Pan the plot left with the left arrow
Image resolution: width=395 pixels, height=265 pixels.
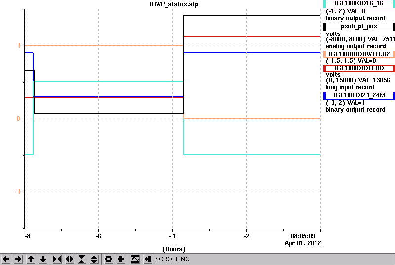point(6,259)
